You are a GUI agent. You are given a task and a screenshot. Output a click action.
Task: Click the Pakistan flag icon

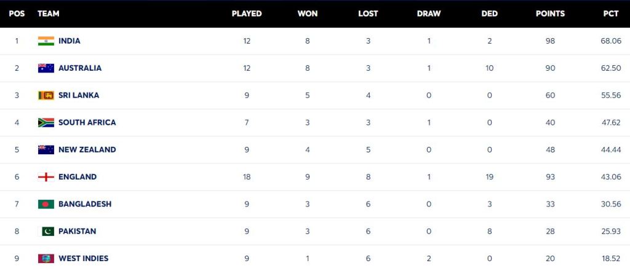point(46,231)
